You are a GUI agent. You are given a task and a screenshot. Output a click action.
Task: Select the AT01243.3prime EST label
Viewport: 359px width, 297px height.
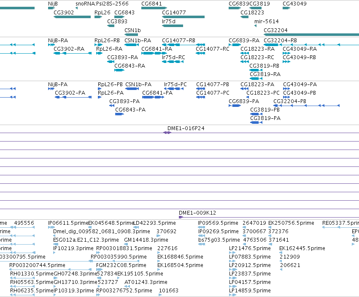[x=146, y=282]
